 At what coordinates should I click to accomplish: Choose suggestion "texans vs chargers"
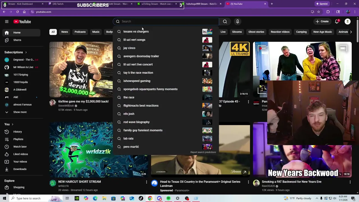pyautogui.click(x=166, y=31)
